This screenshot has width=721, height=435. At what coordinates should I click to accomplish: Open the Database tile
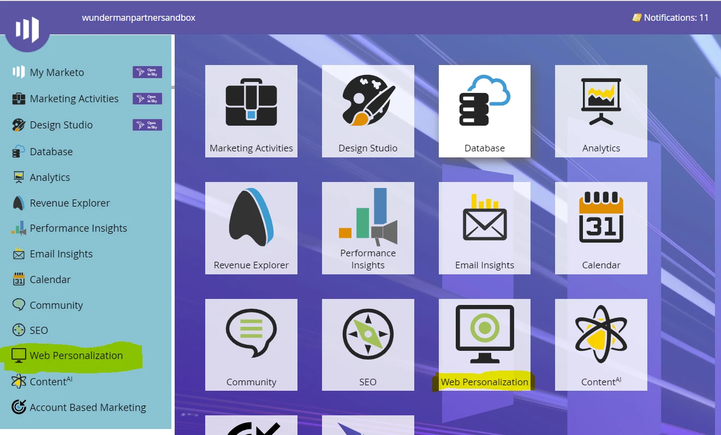point(485,111)
